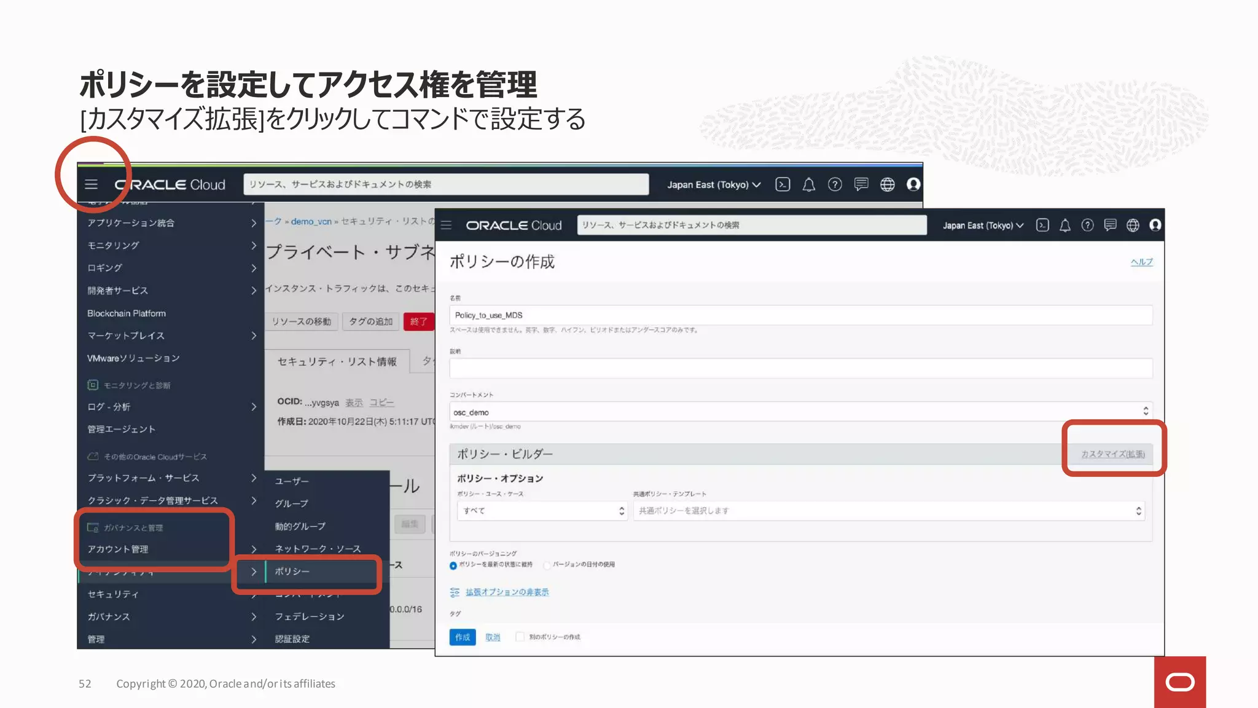1258x708 pixels.
Task: Click the 作成 button
Action: [463, 637]
